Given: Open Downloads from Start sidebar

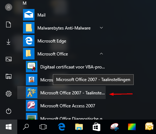Looking at the screenshot, I should (8, 42).
